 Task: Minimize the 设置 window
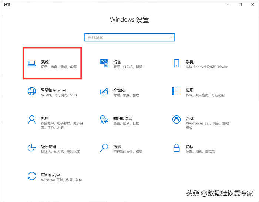point(228,4)
